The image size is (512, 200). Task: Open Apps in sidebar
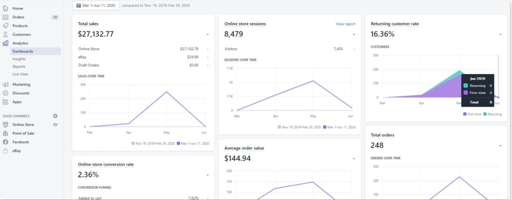pyautogui.click(x=17, y=101)
